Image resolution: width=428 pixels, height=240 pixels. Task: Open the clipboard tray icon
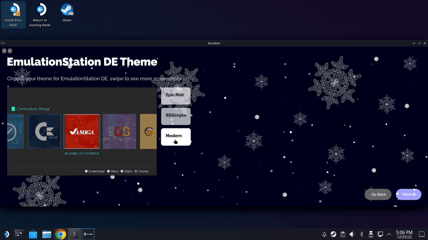coord(342,234)
